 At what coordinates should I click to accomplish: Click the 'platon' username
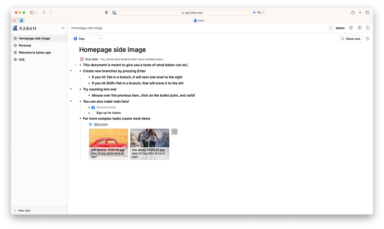[340, 28]
